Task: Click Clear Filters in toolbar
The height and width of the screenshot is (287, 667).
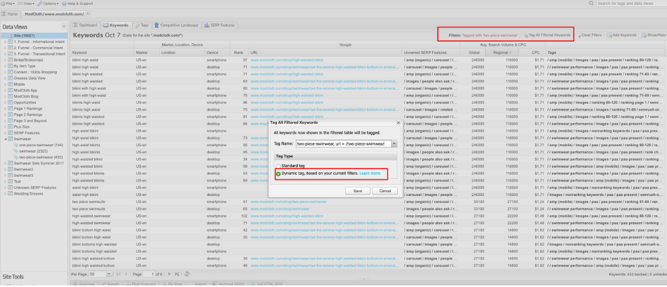Action: 590,35
